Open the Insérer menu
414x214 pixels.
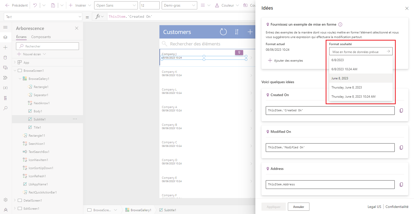[80, 5]
